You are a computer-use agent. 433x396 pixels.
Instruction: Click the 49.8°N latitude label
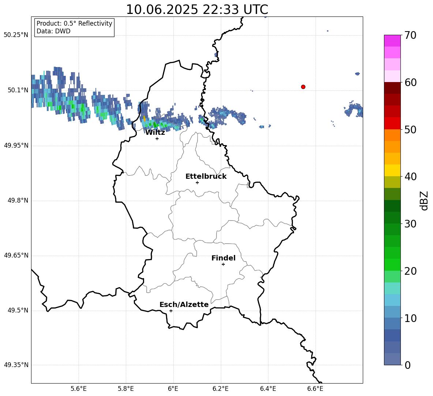click(x=18, y=200)
